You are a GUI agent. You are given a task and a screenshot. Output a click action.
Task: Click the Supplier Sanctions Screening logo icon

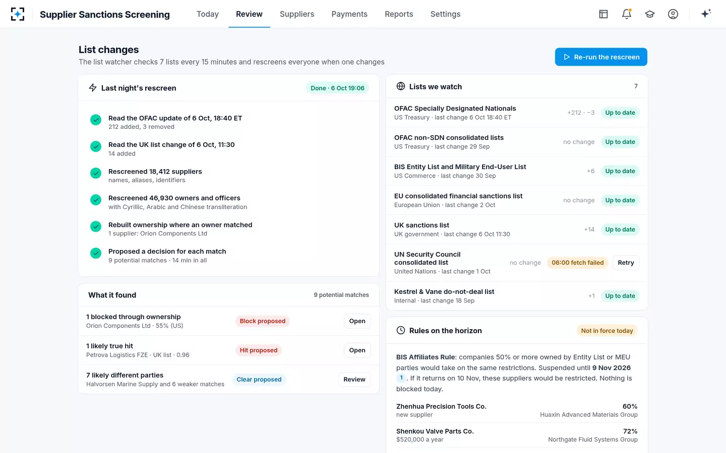(18, 14)
